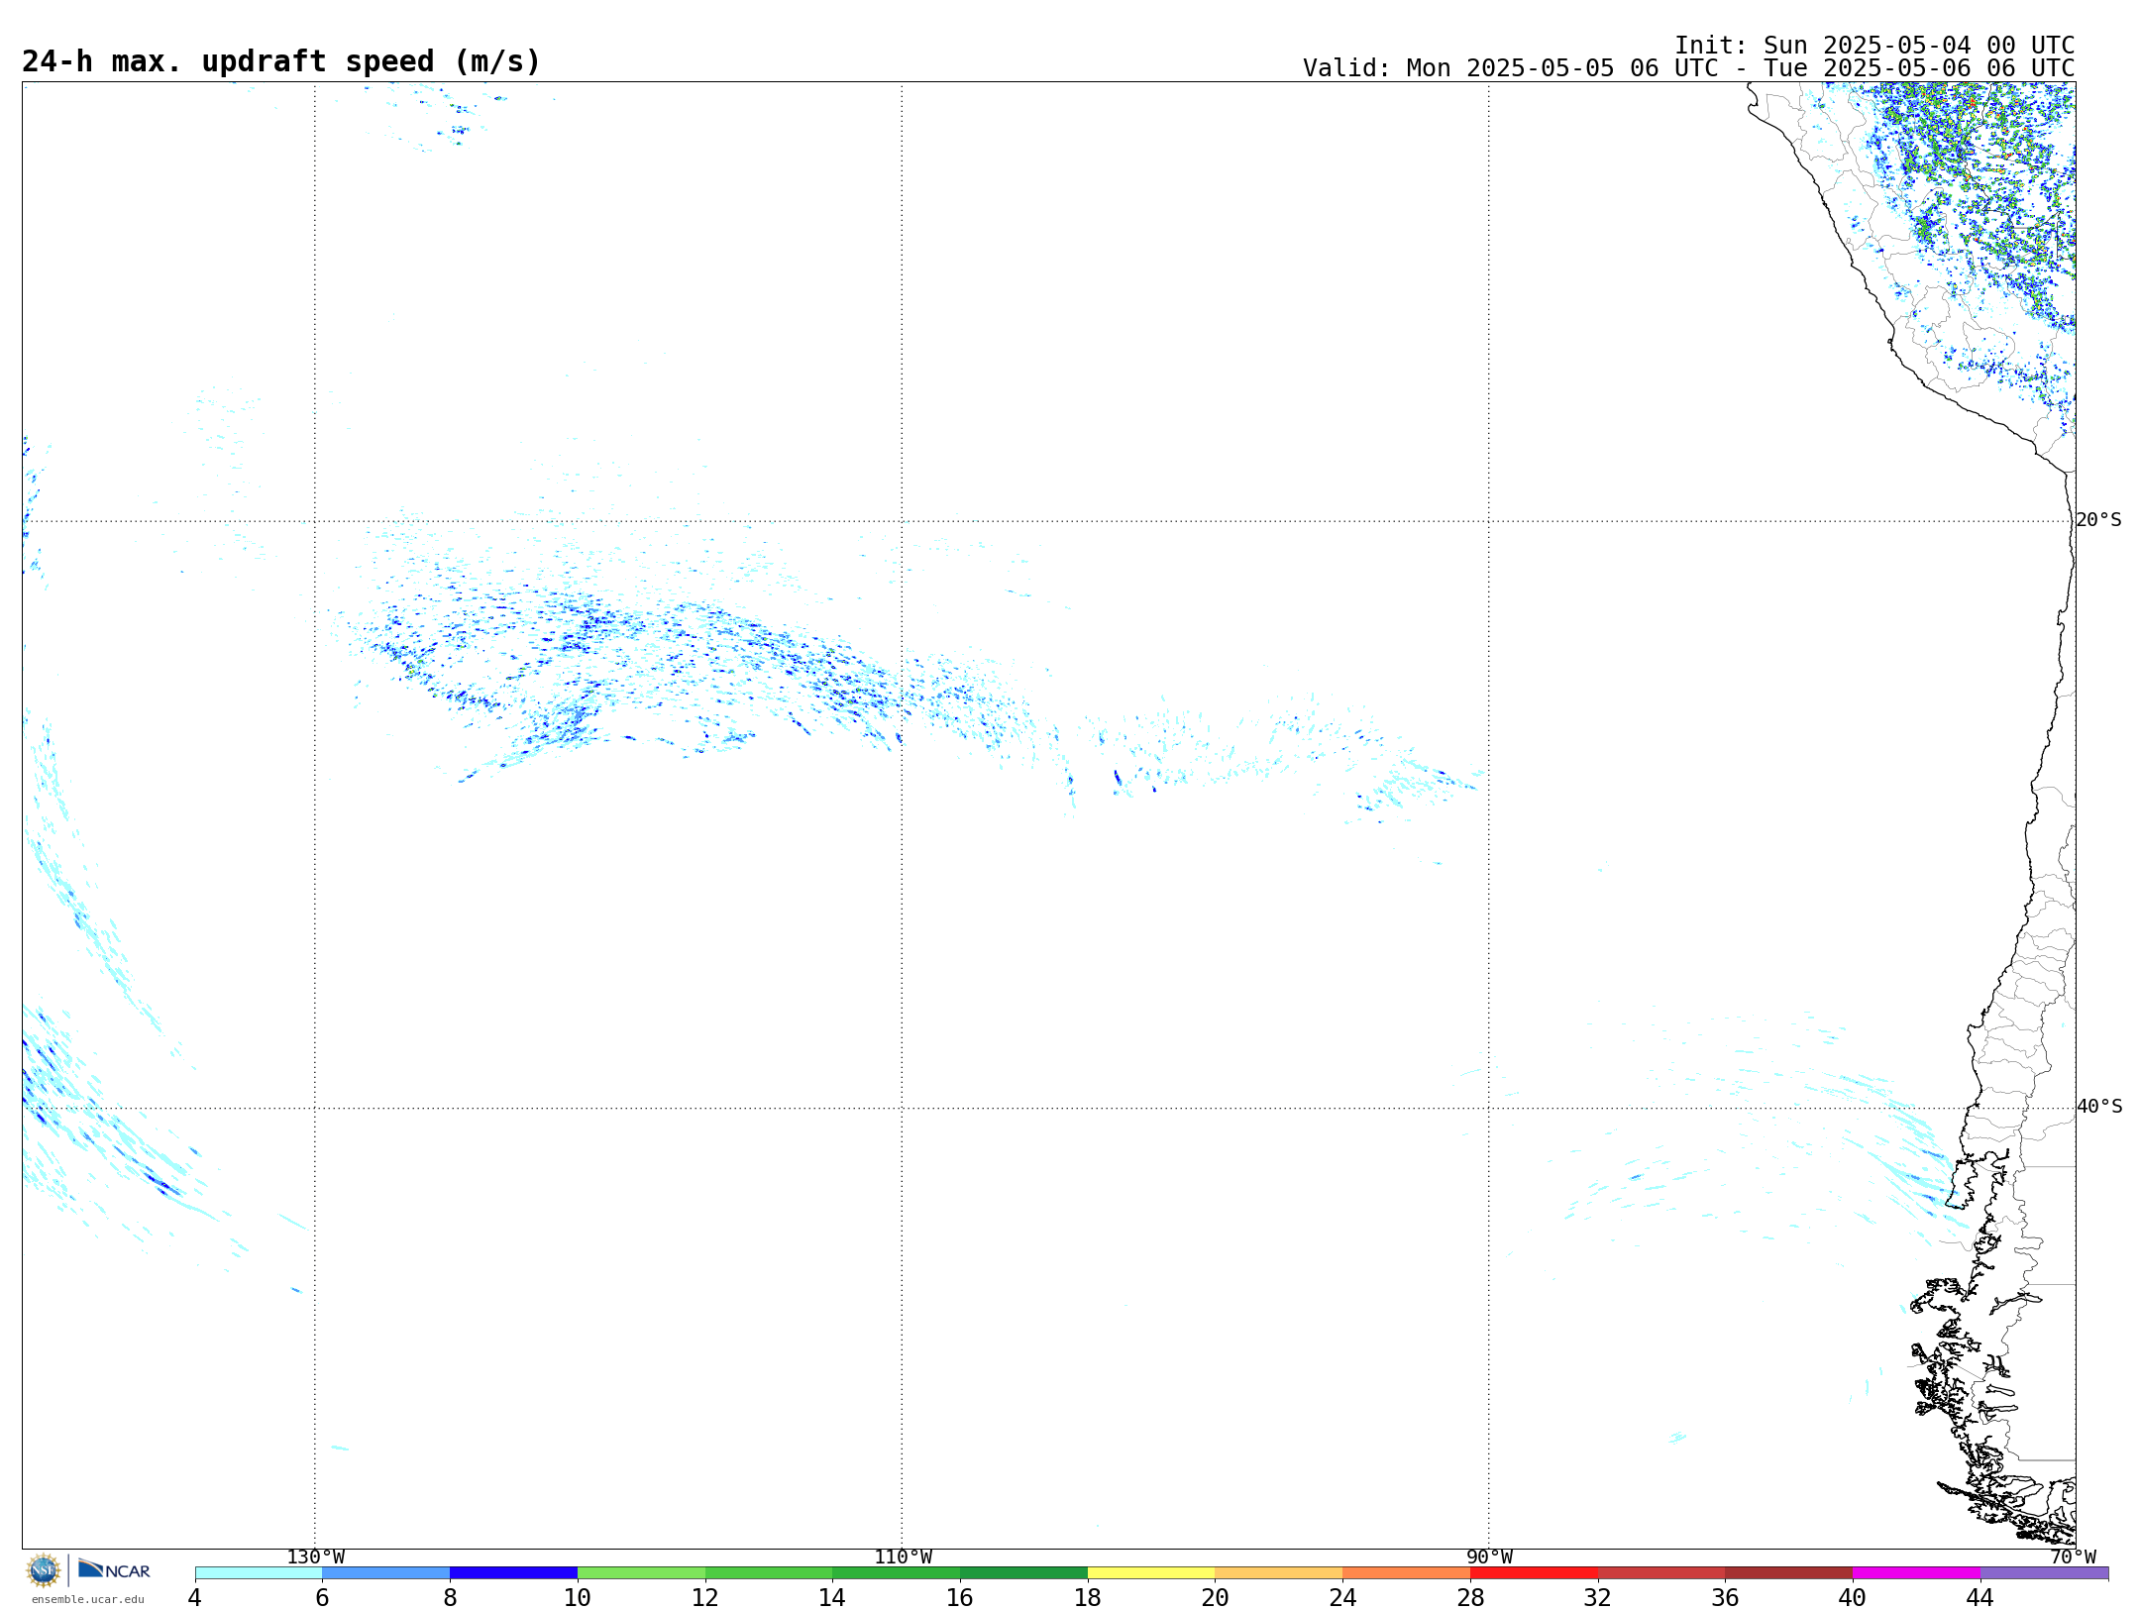Image resolution: width=2140 pixels, height=1611 pixels.
Task: Click the NCAR logo
Action: pos(114,1569)
